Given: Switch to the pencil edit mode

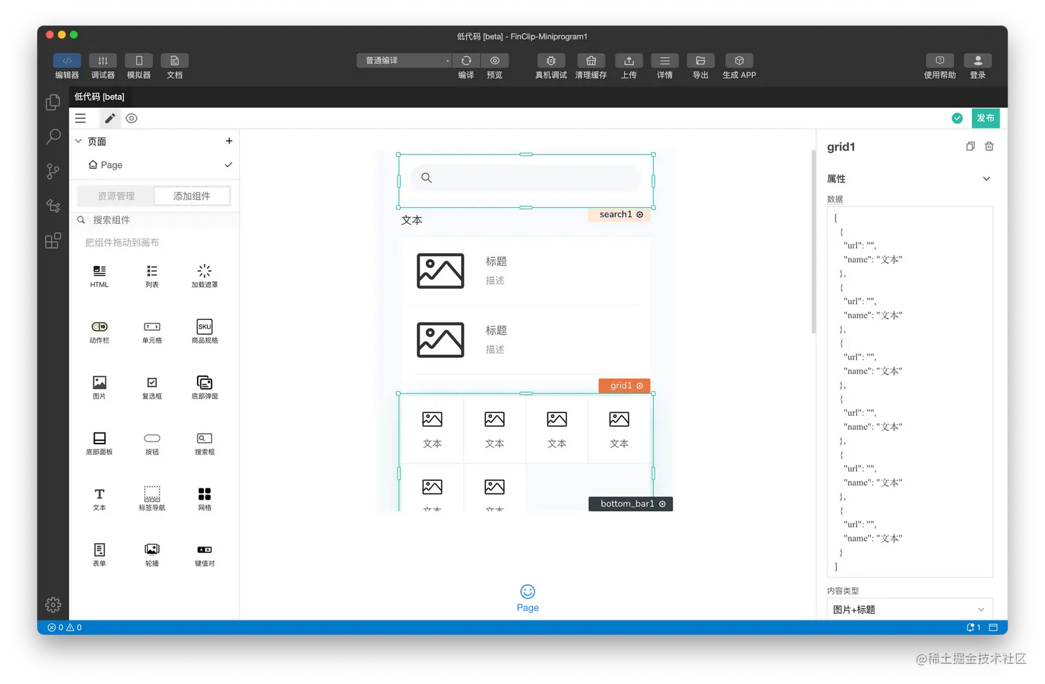Looking at the screenshot, I should tap(110, 118).
